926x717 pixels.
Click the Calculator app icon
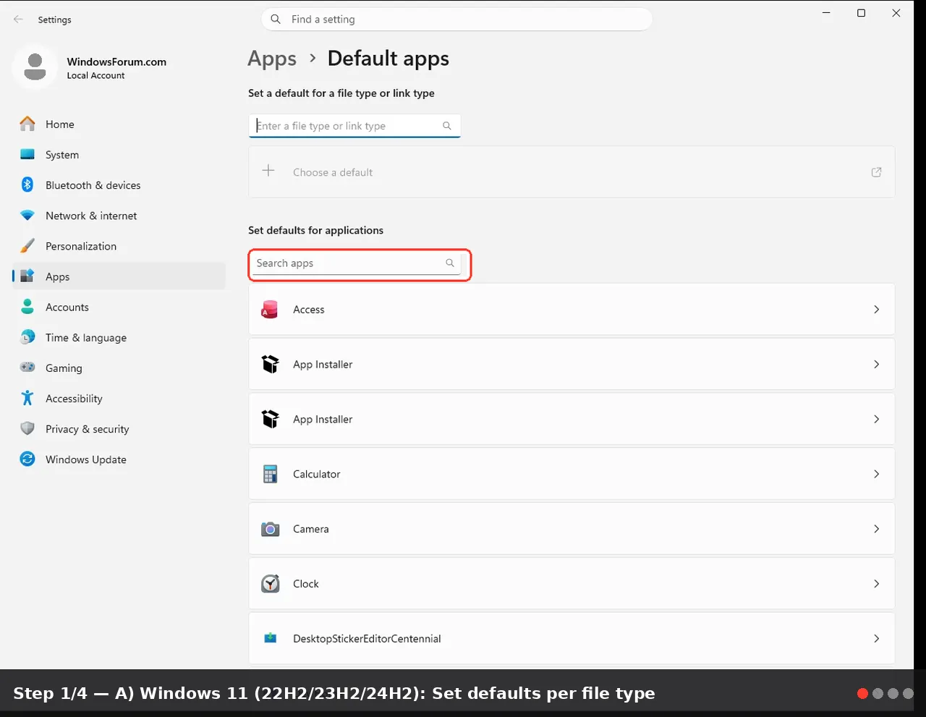pos(270,474)
